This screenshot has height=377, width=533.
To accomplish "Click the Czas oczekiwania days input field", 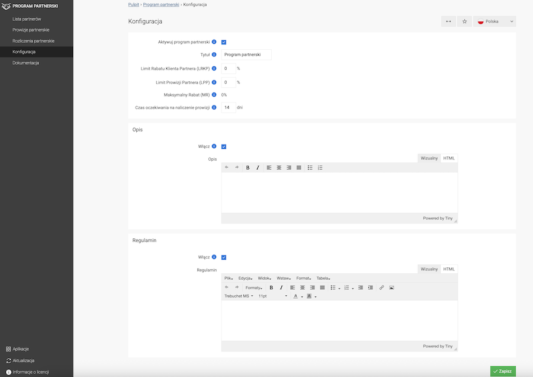I will pyautogui.click(x=229, y=107).
